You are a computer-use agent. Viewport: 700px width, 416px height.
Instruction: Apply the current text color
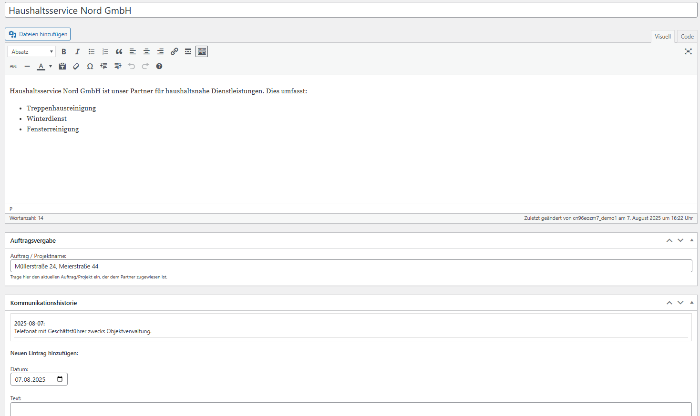point(41,66)
